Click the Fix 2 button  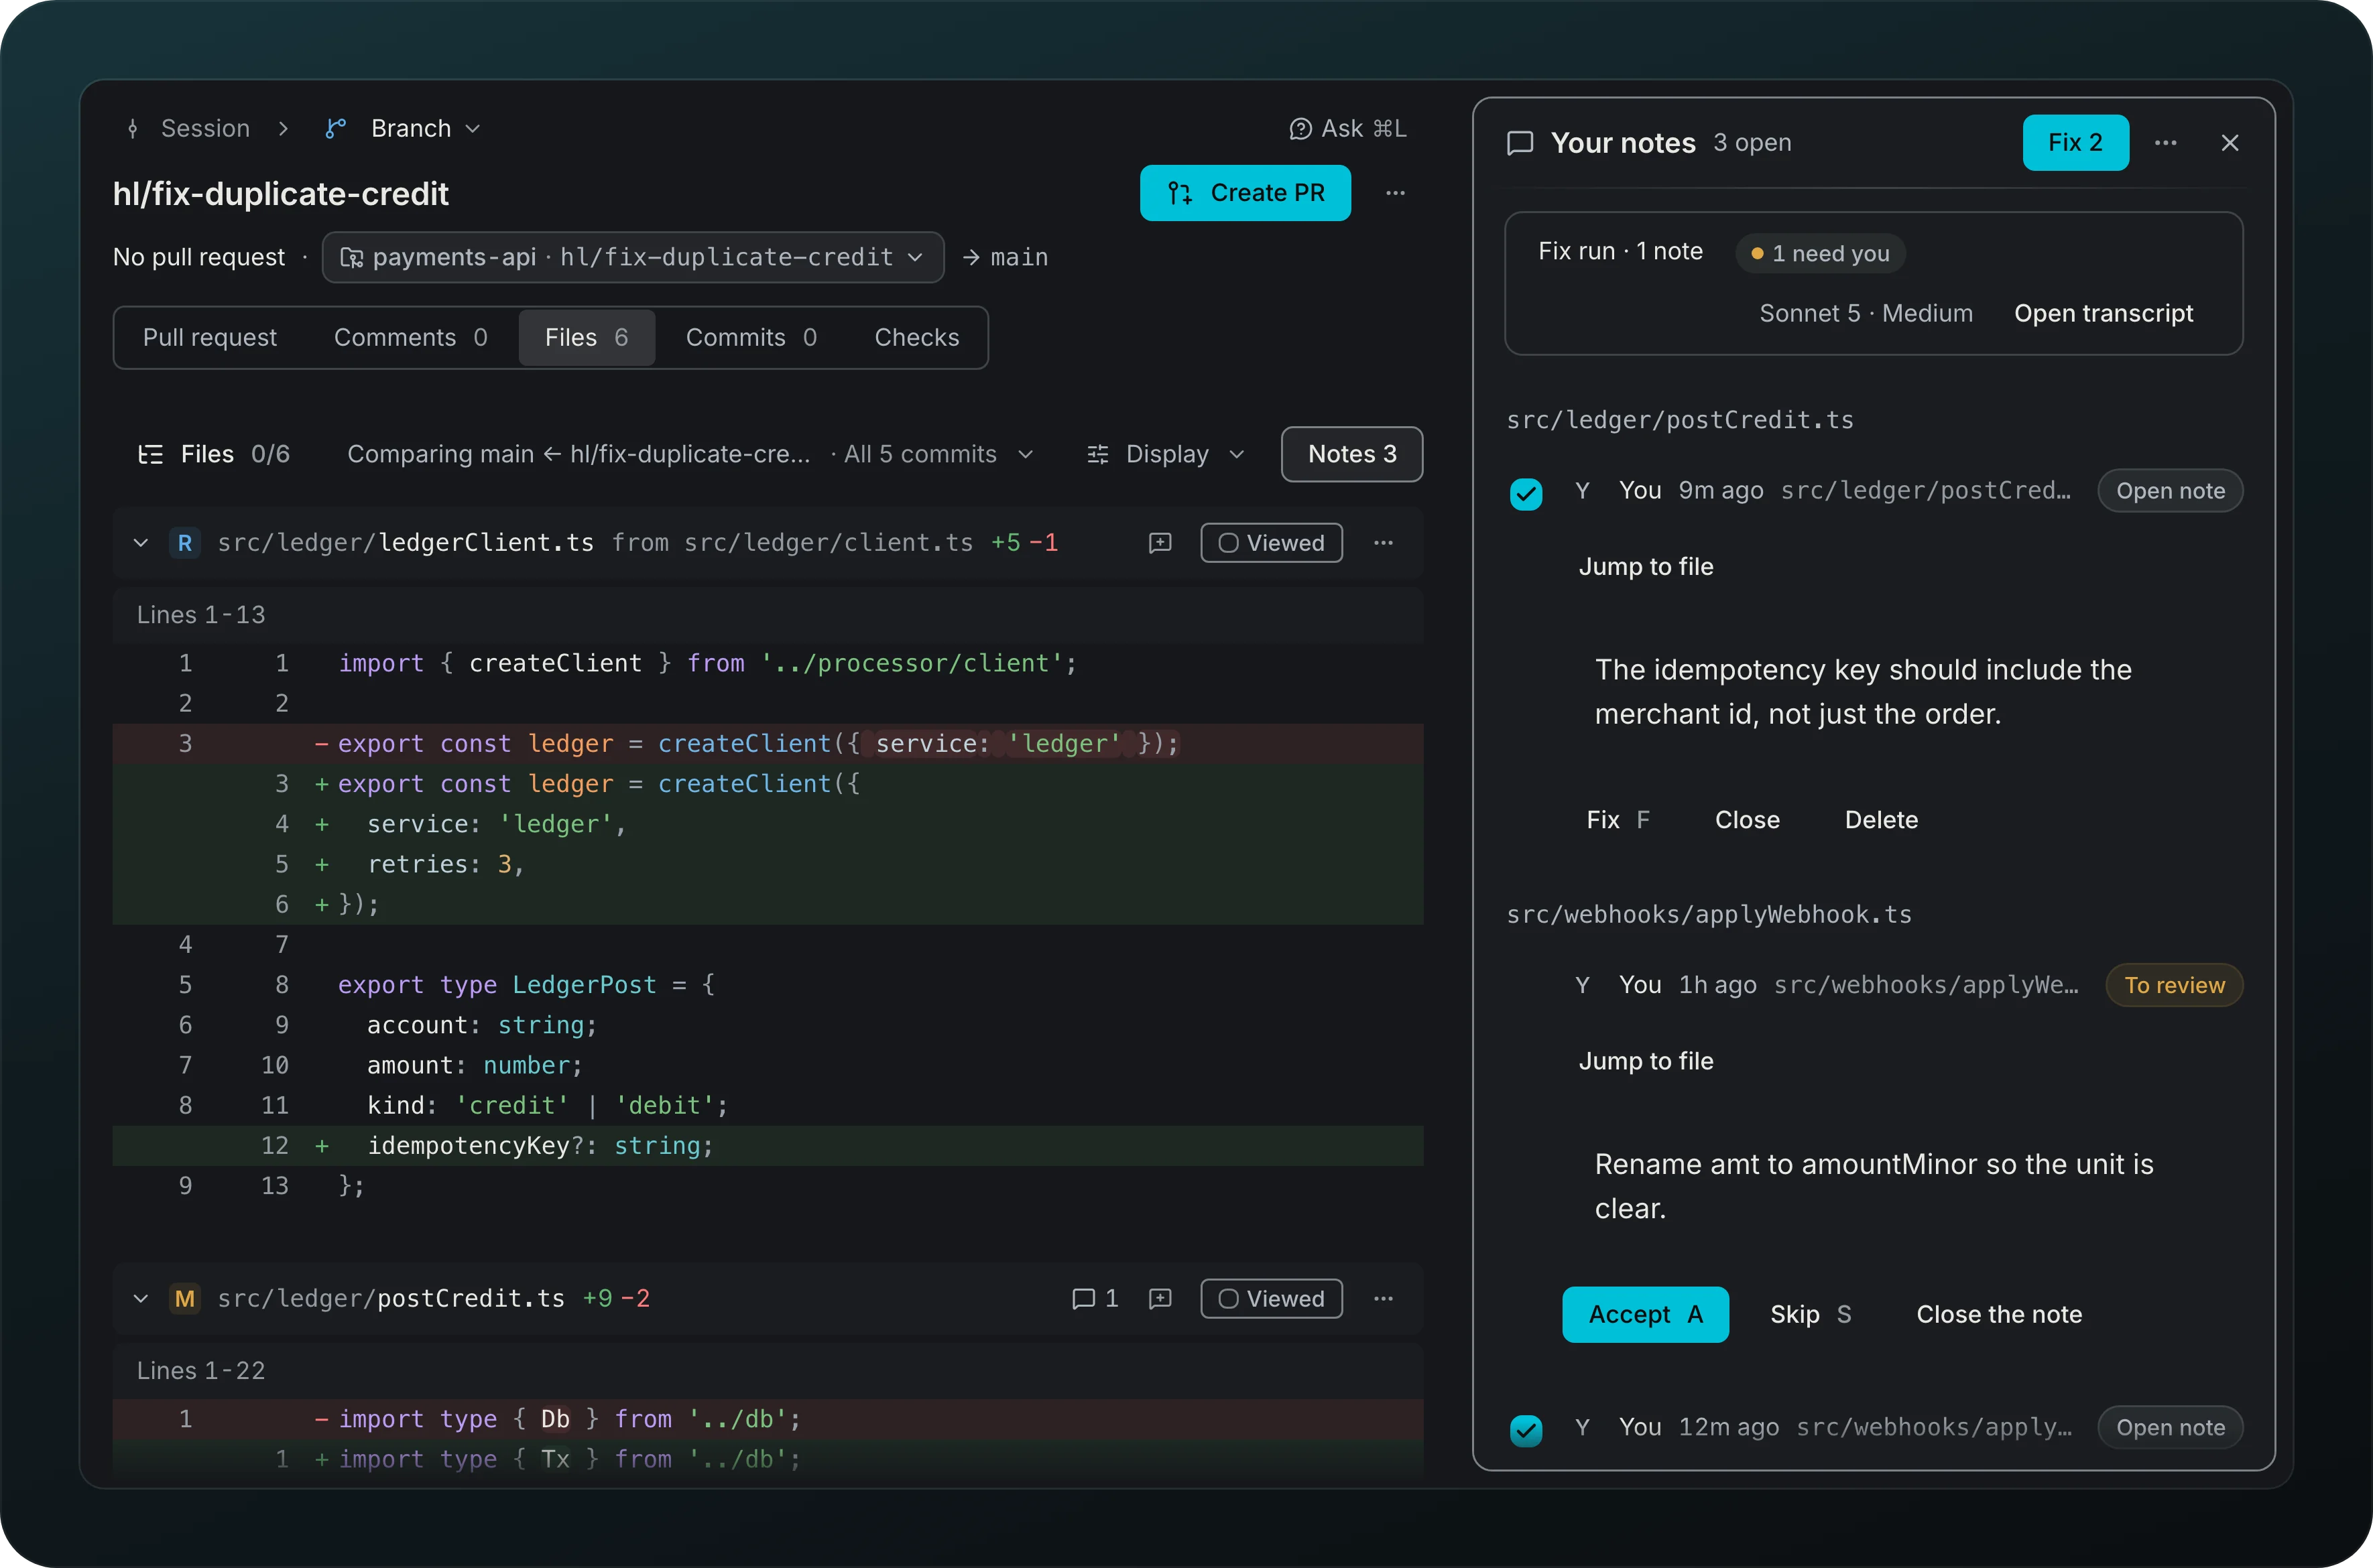2076,143
